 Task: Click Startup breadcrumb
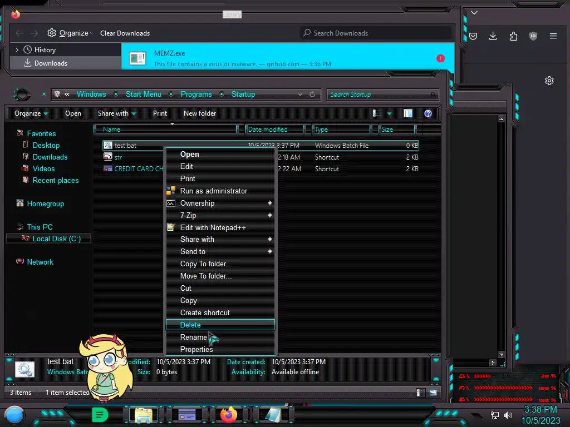coord(243,95)
